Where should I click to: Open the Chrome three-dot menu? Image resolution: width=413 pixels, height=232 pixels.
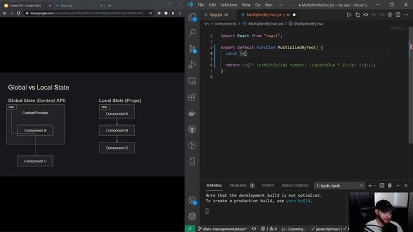pyautogui.click(x=180, y=13)
